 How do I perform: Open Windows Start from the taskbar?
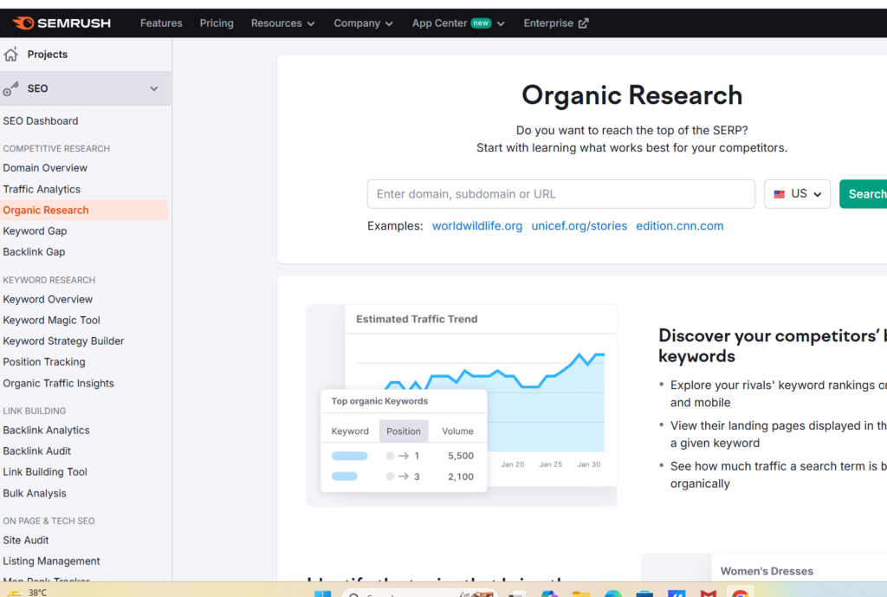pyautogui.click(x=322, y=593)
